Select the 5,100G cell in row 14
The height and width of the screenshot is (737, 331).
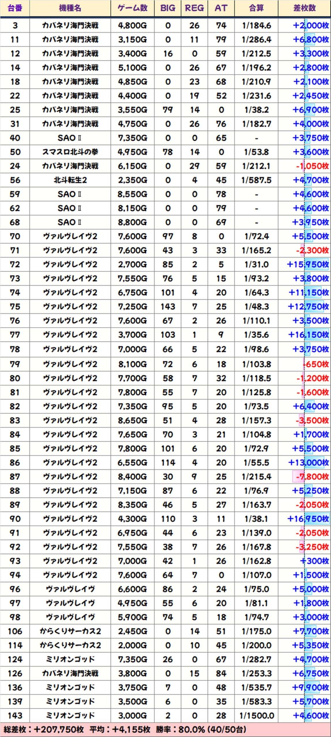pos(133,68)
